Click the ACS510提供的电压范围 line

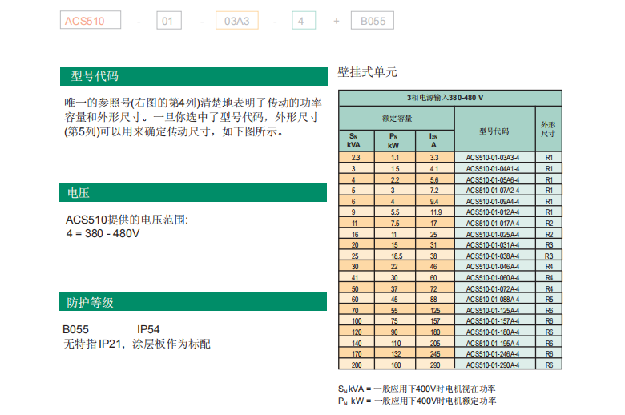[127, 220]
